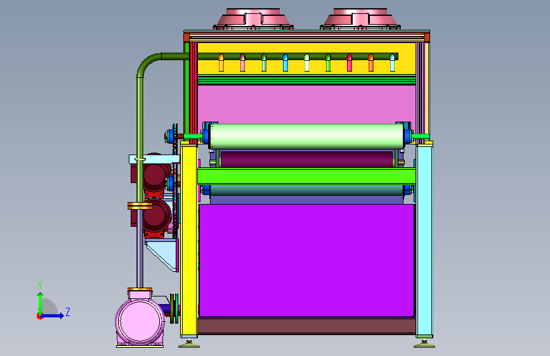Select the chain sprocket on the roller shaft

click(174, 136)
